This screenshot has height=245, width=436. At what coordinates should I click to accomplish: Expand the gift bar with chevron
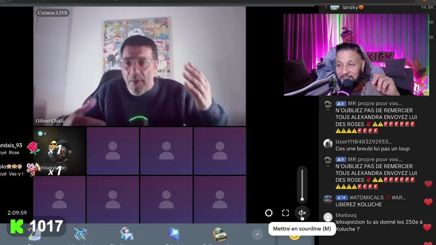(x=258, y=234)
